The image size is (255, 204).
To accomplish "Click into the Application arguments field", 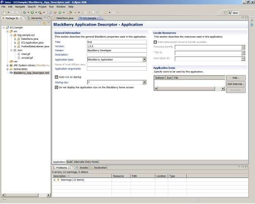I will point(117,69).
